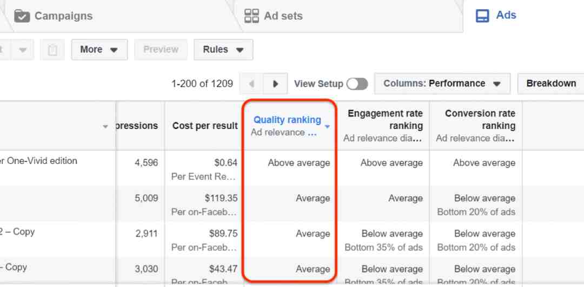Open Columns: Performance dropdown
This screenshot has height=287, width=584.
pyautogui.click(x=442, y=84)
